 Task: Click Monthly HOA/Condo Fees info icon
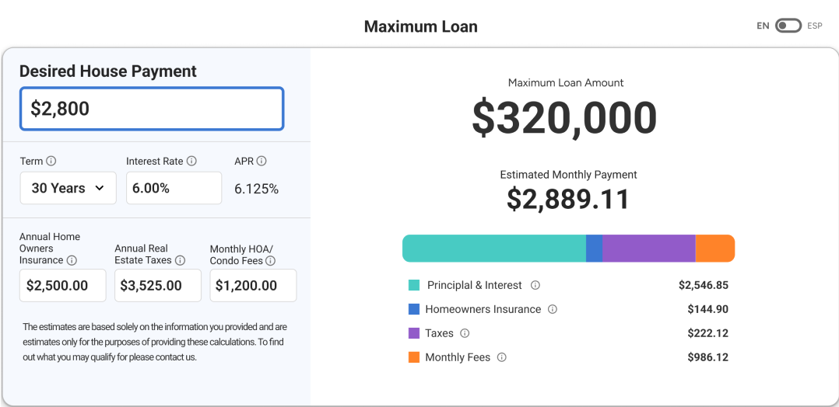[270, 261]
